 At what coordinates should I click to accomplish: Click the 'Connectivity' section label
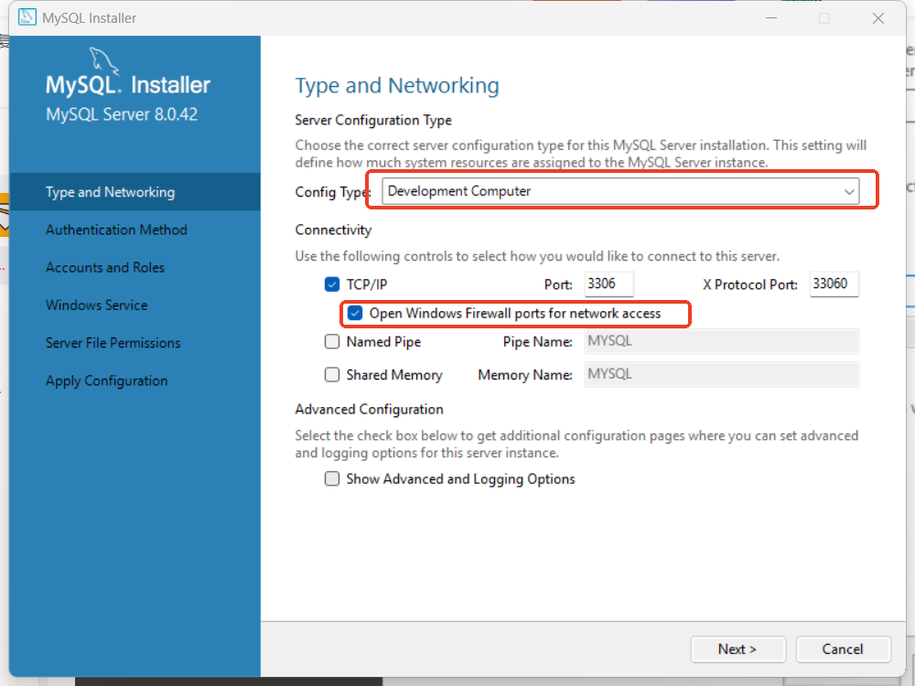(333, 230)
